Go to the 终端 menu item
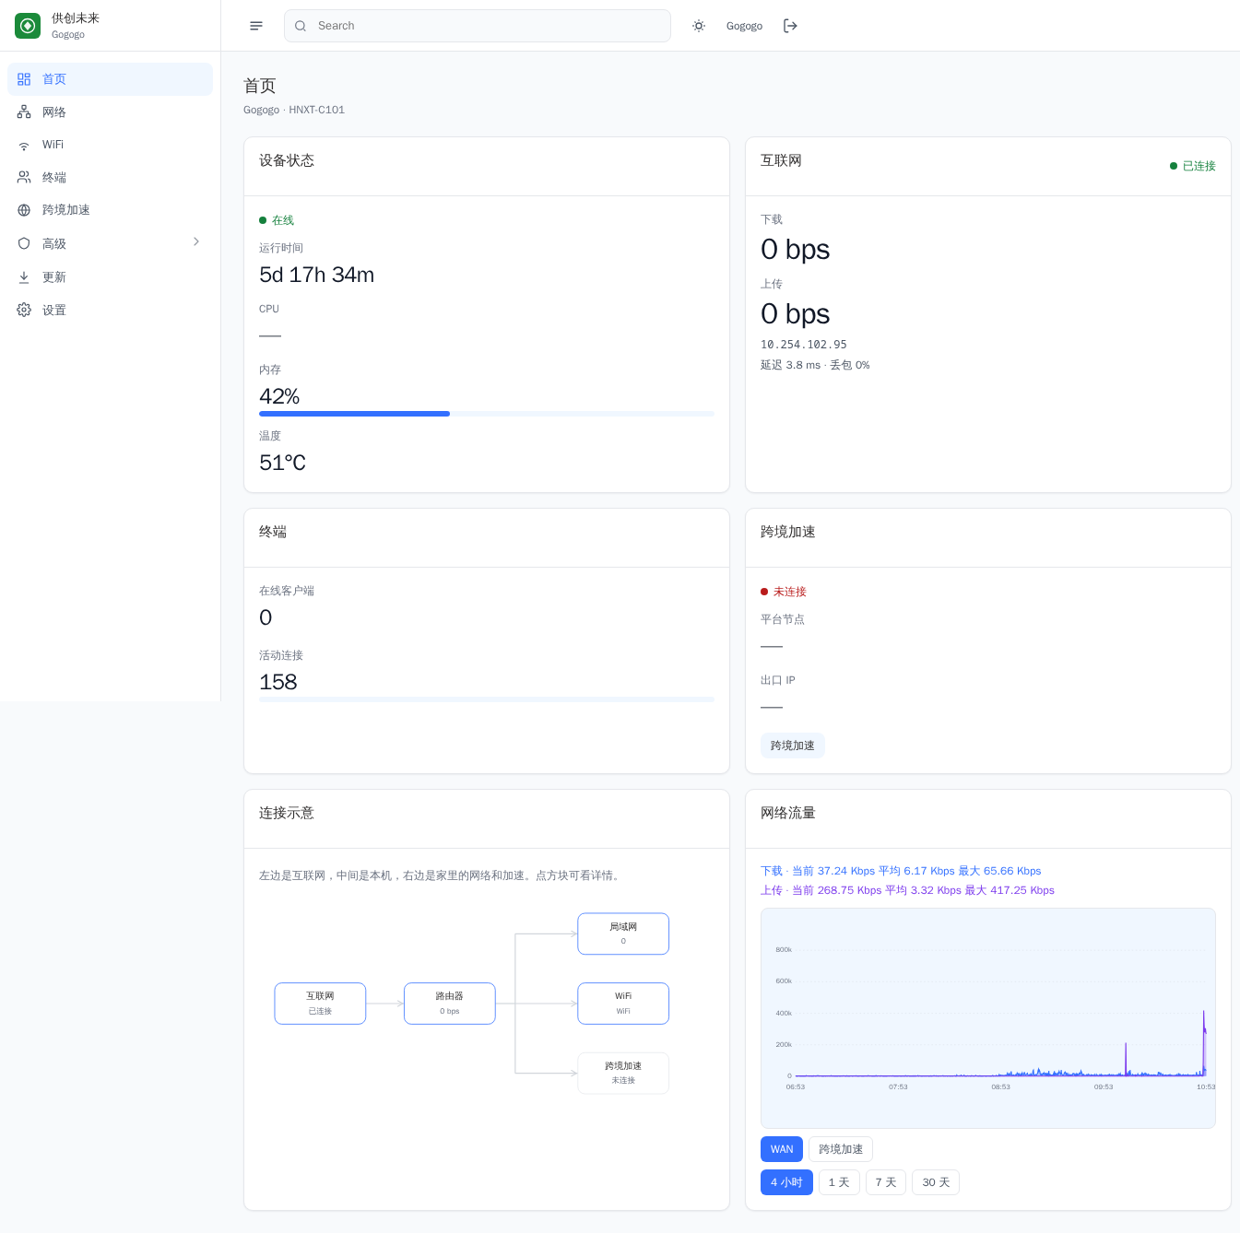The image size is (1240, 1233). [x=110, y=178]
